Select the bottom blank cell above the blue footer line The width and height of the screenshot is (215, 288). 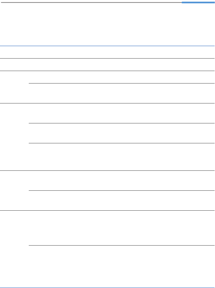tap(122, 266)
